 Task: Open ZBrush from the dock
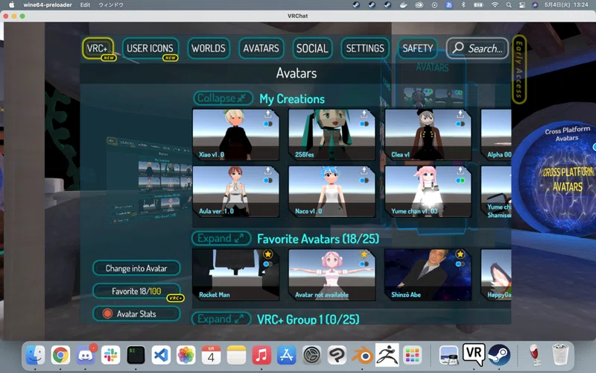coord(387,355)
